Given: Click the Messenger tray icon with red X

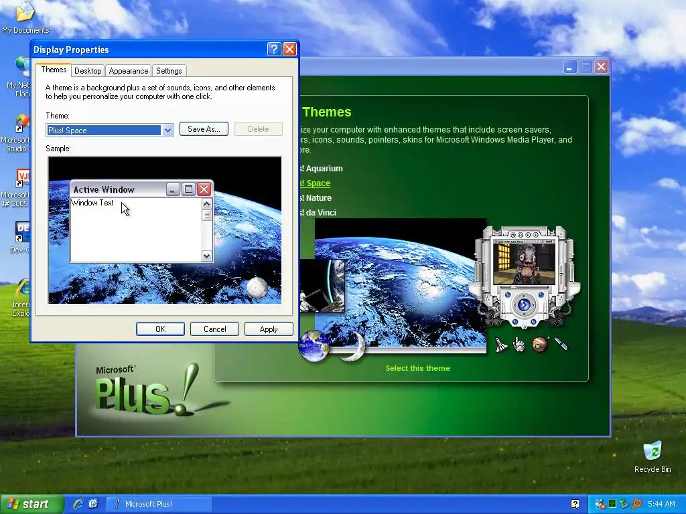Looking at the screenshot, I should coord(600,504).
